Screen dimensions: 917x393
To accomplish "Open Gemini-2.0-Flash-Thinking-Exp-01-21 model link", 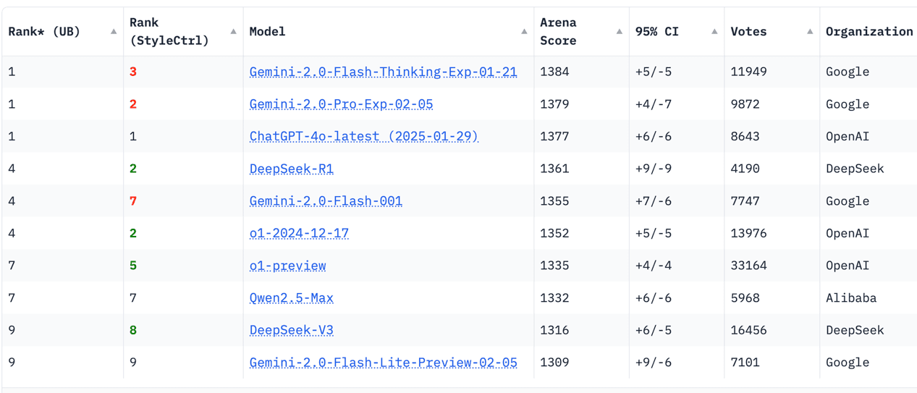I will (x=383, y=72).
